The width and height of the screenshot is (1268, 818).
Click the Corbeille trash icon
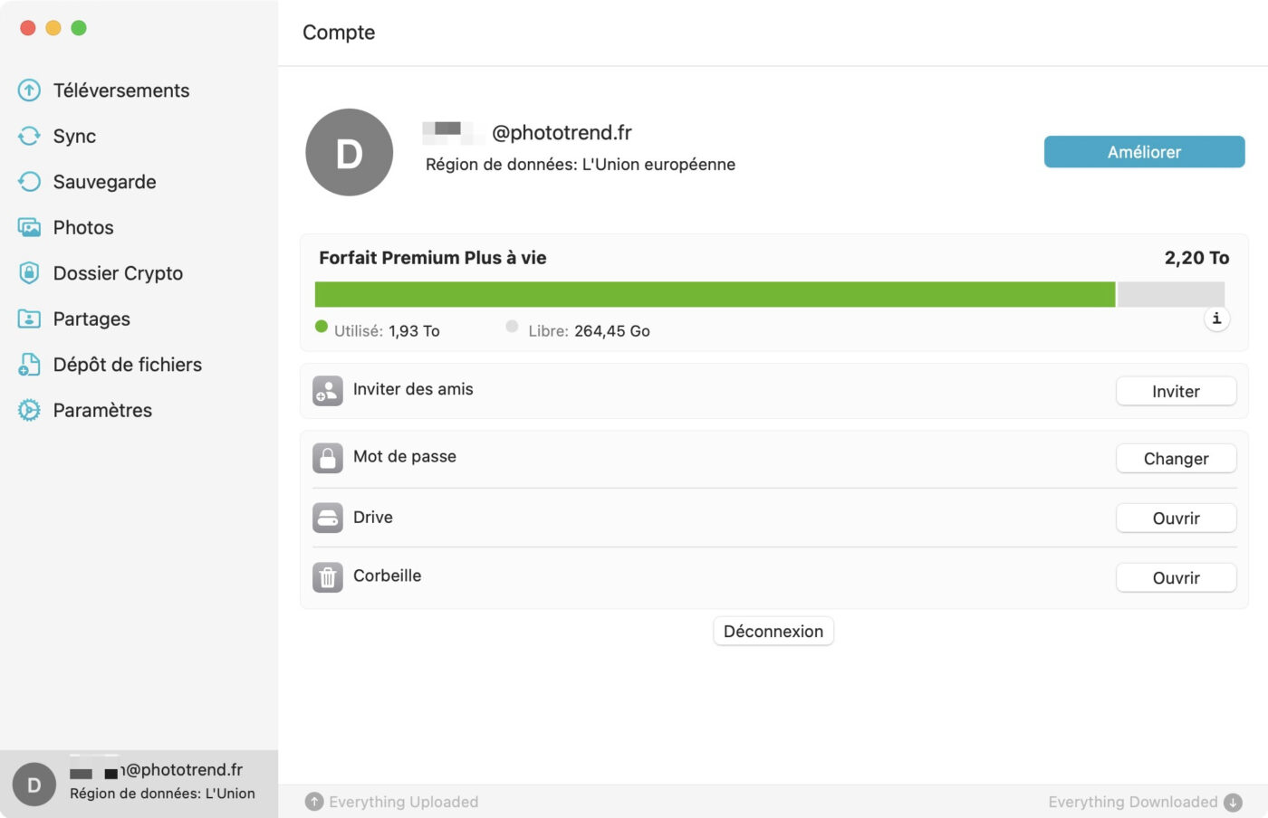(x=328, y=576)
